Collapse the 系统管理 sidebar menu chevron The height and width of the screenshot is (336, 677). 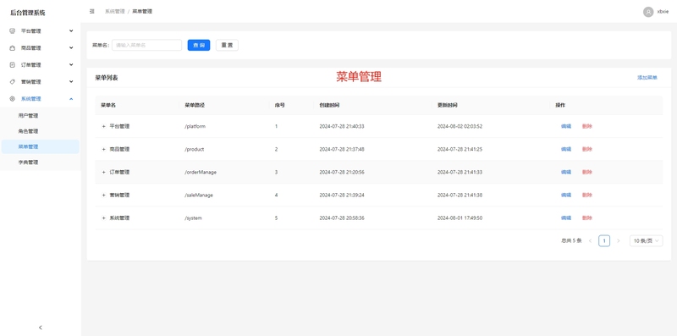point(71,99)
